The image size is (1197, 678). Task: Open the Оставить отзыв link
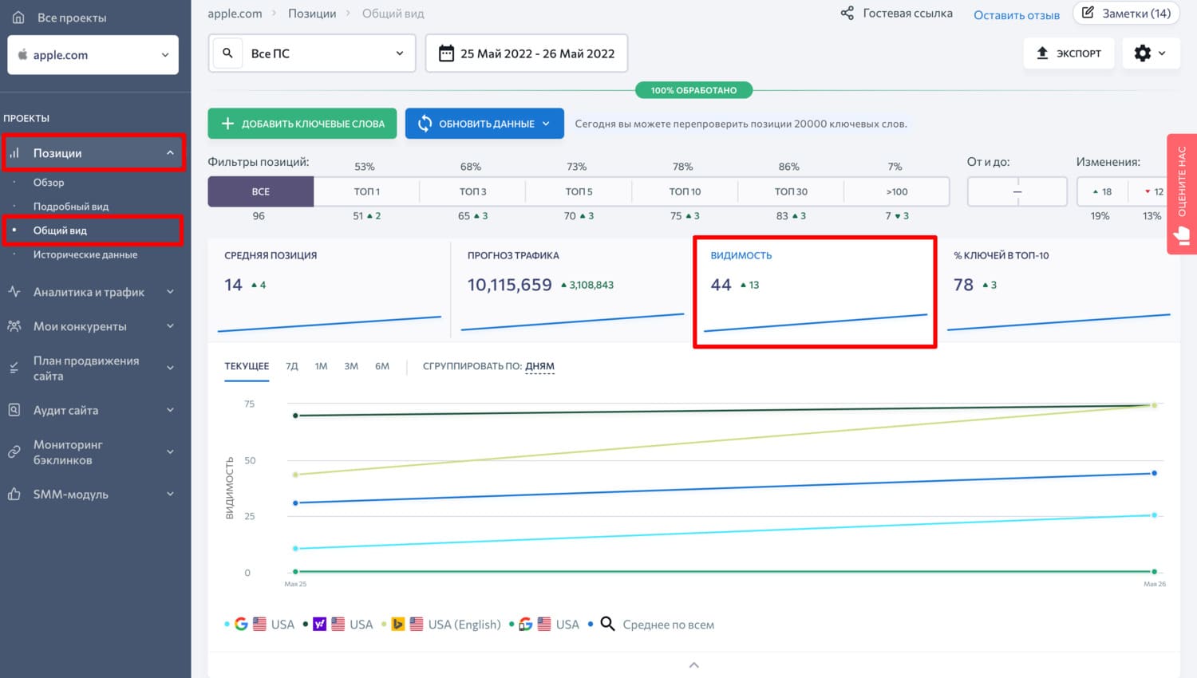pyautogui.click(x=1016, y=14)
